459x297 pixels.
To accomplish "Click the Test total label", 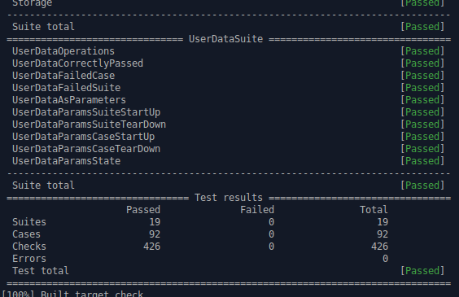I will (x=41, y=271).
